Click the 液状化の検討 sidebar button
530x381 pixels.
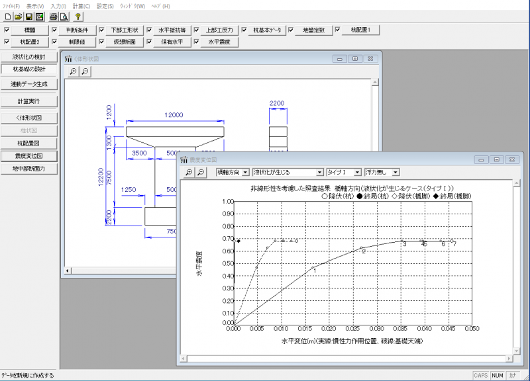(29, 57)
